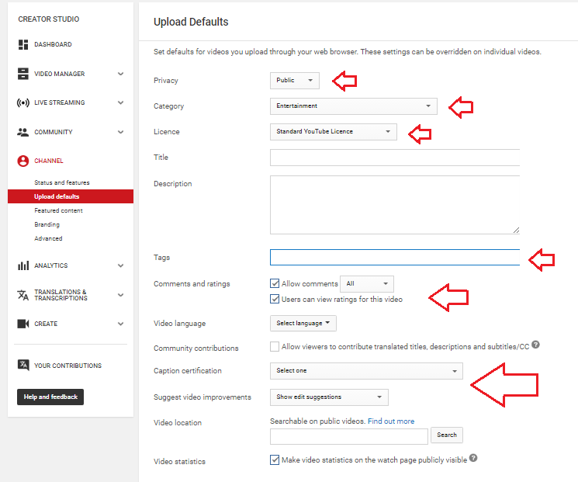Uncheck Users can view ratings checkbox

point(275,299)
